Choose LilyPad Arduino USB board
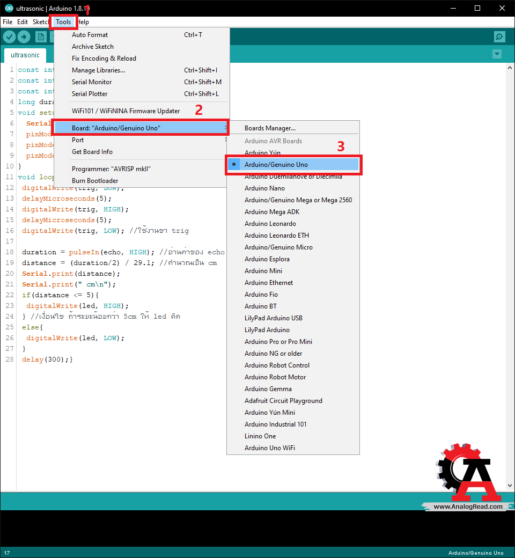 click(293, 318)
